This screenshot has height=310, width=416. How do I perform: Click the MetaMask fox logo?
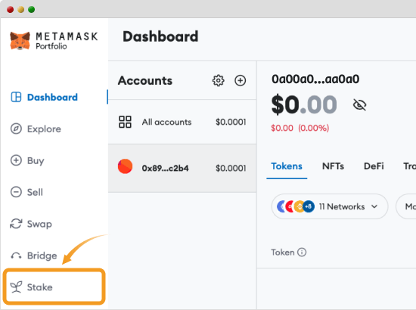click(x=20, y=41)
